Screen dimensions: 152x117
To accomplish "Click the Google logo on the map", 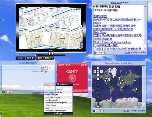I will (x=97, y=106).
